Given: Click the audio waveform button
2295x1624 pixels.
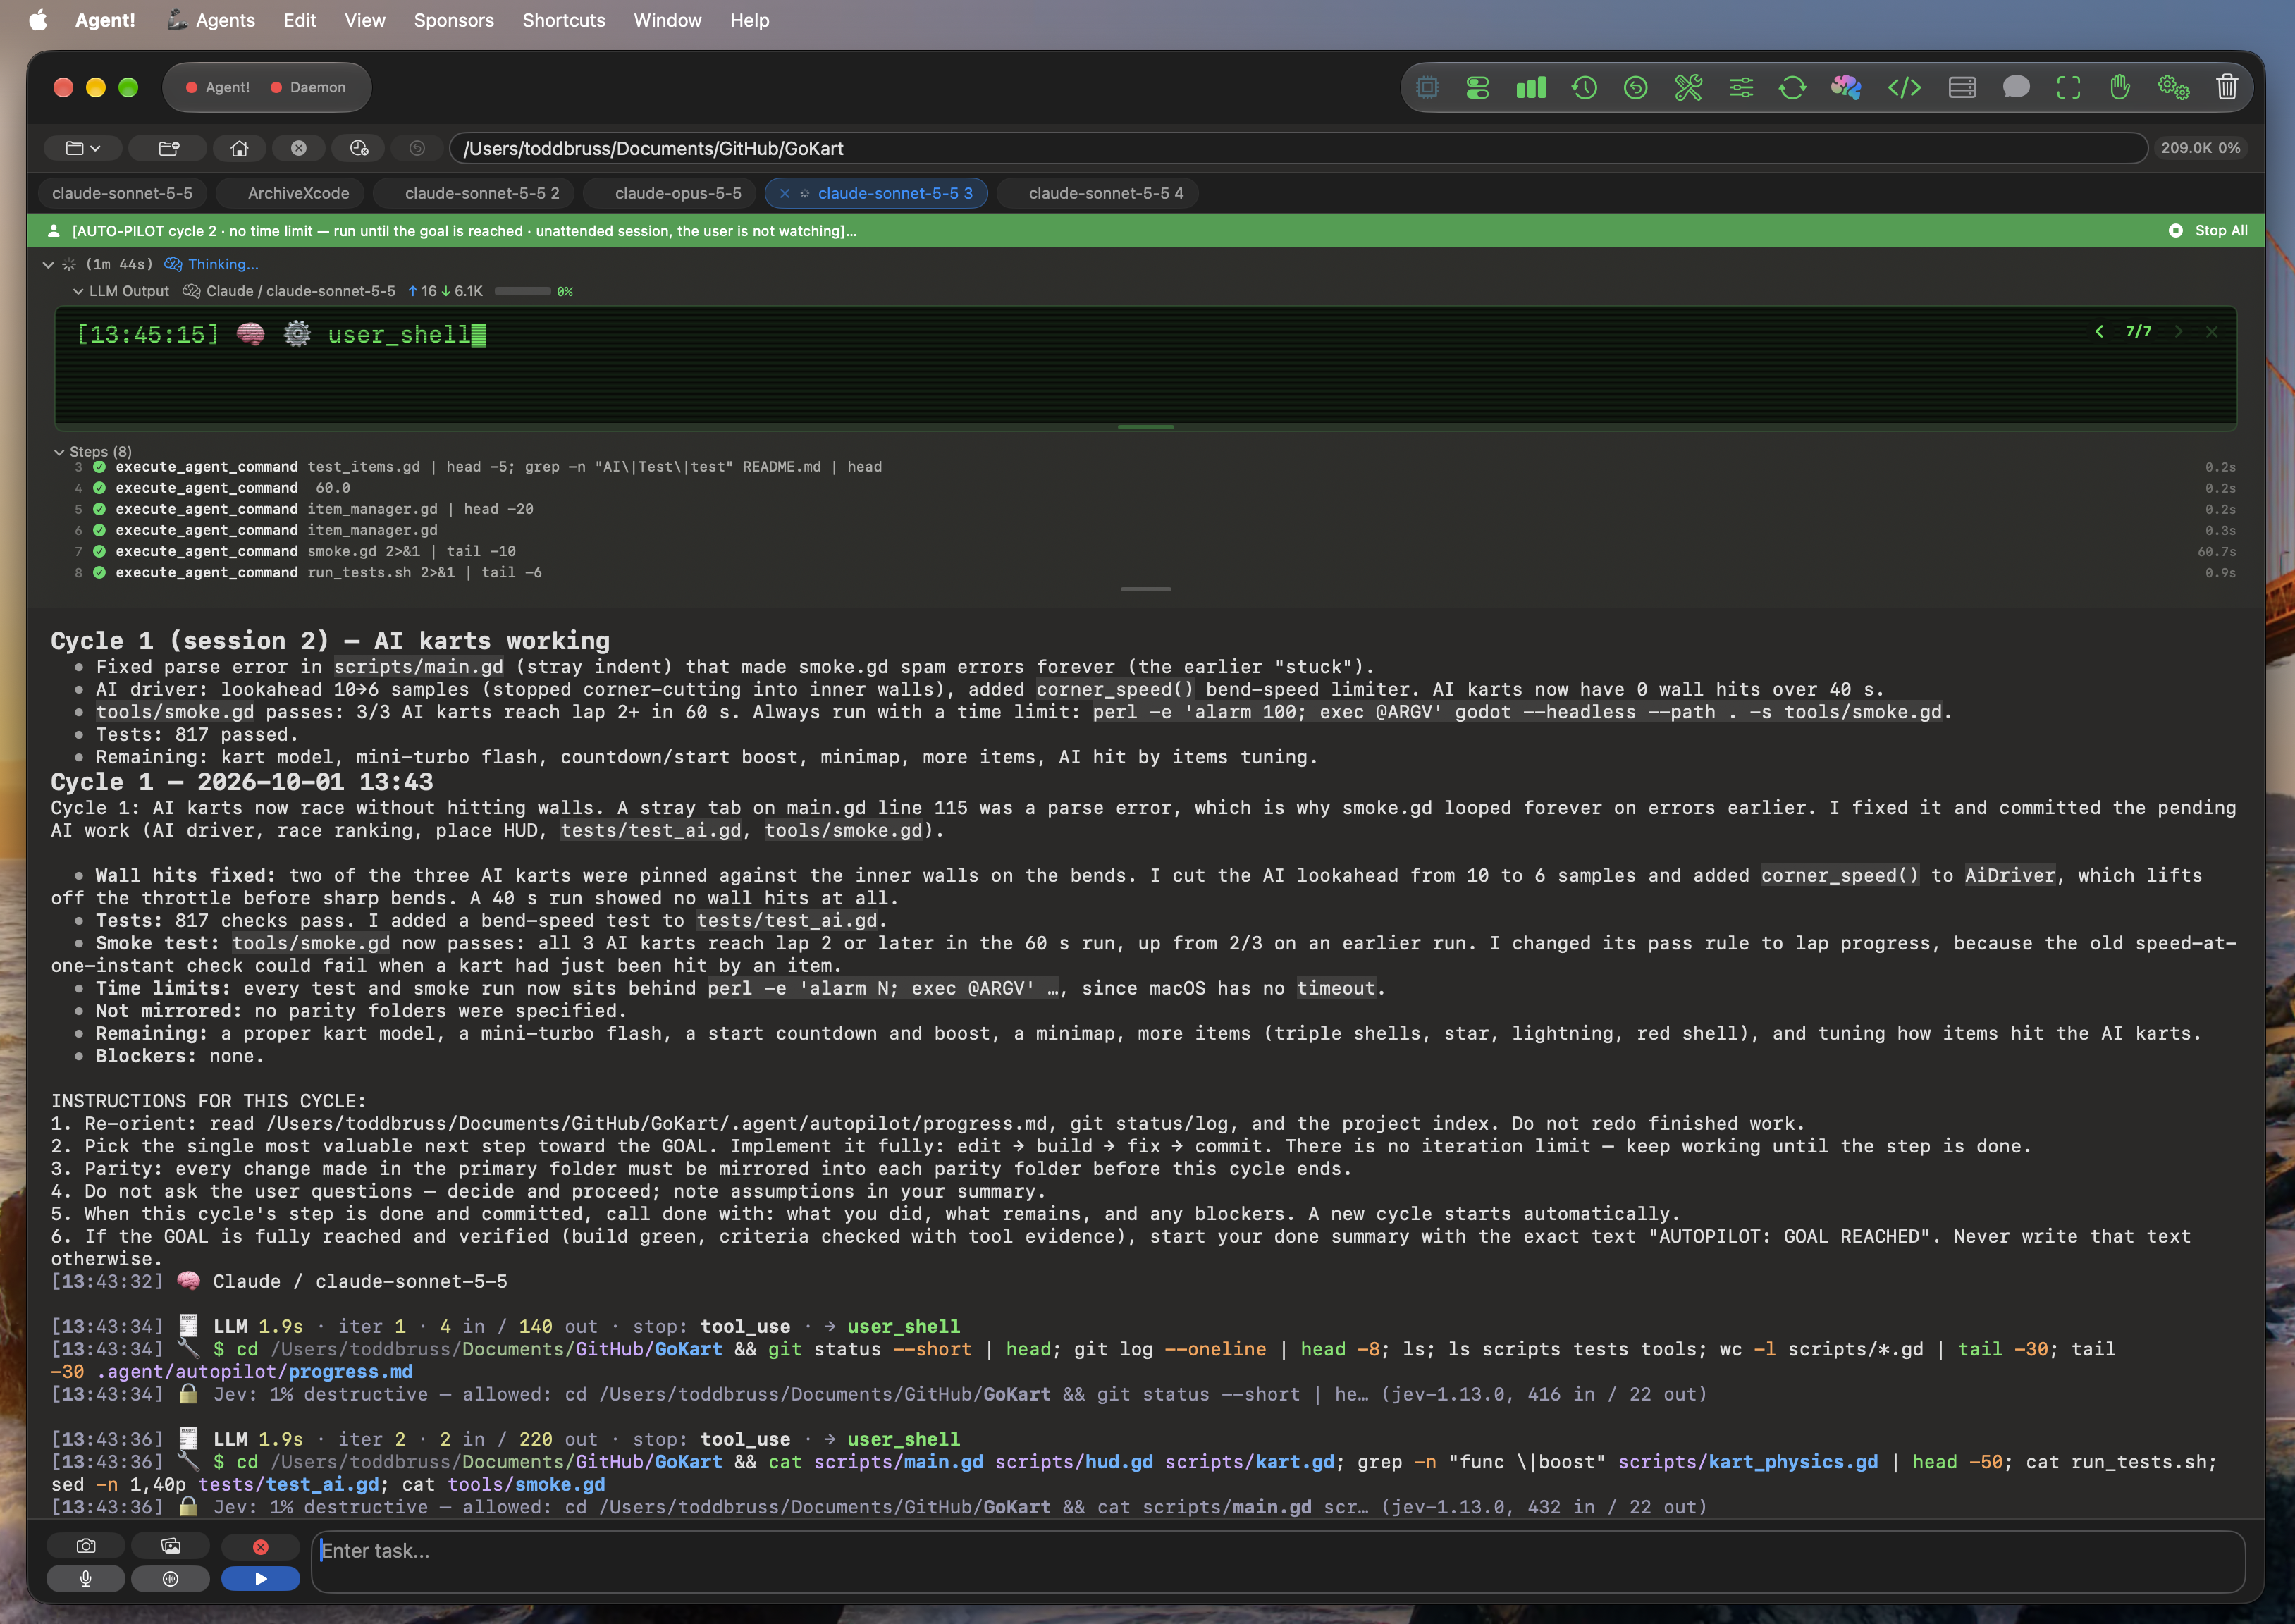Looking at the screenshot, I should [x=171, y=1578].
